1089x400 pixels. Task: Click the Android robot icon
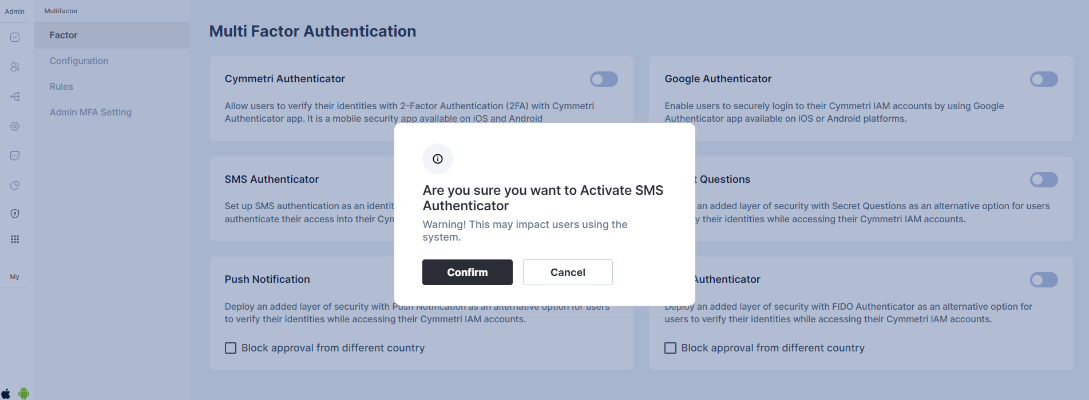(x=23, y=393)
